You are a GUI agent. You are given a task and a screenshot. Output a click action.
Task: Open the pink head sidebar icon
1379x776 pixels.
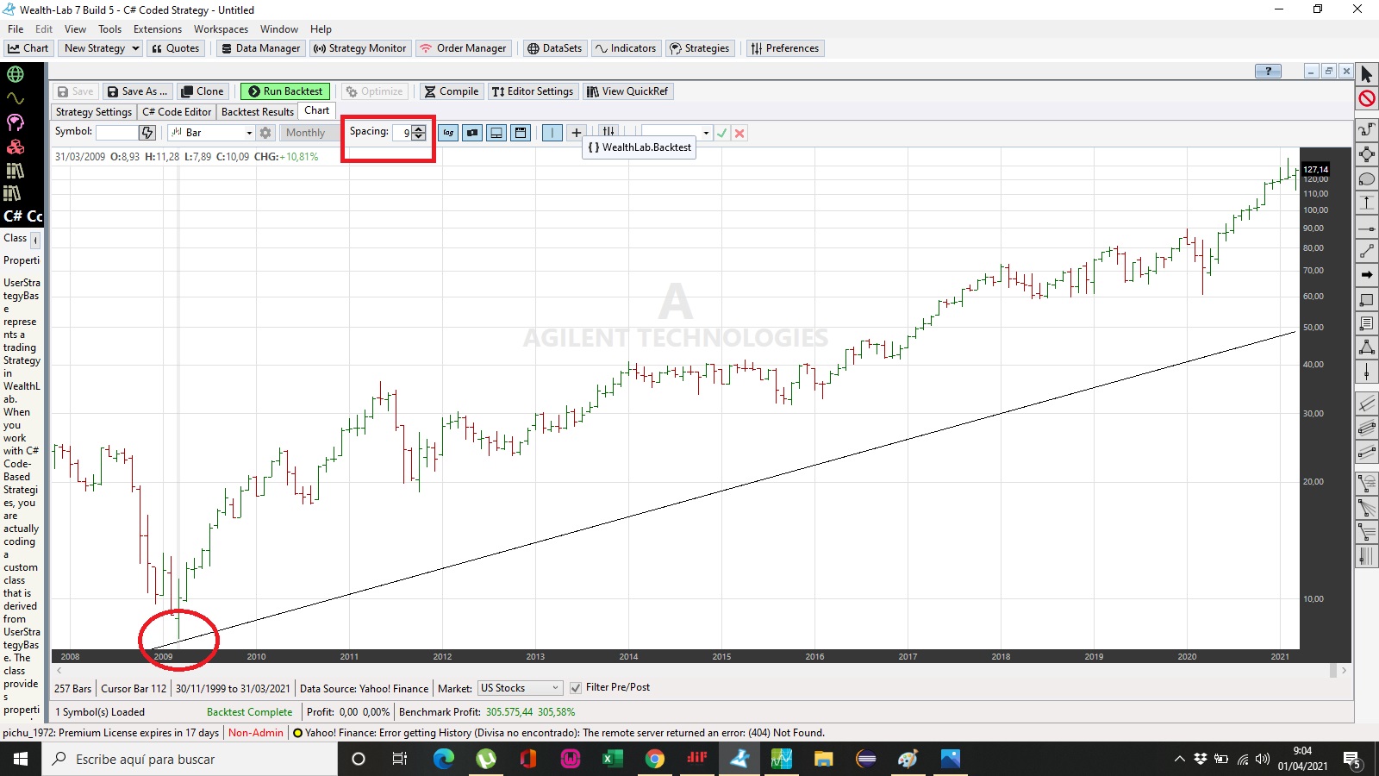16,122
